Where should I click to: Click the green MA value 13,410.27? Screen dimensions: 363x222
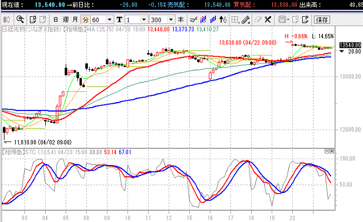click(208, 30)
